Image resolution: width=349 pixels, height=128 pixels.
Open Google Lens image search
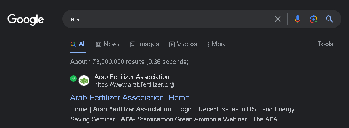313,19
